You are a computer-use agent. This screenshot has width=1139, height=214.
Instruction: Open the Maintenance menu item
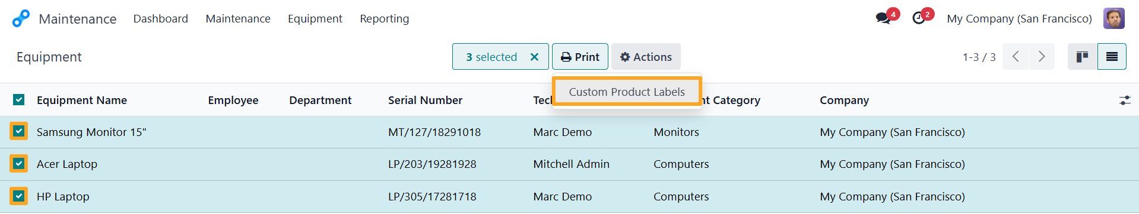tap(238, 19)
